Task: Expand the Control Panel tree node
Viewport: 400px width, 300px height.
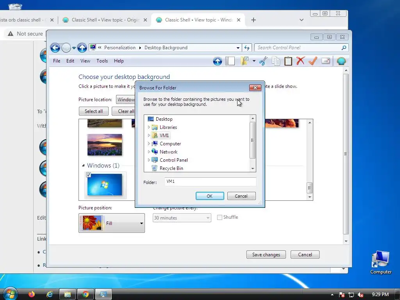Action: pos(149,160)
